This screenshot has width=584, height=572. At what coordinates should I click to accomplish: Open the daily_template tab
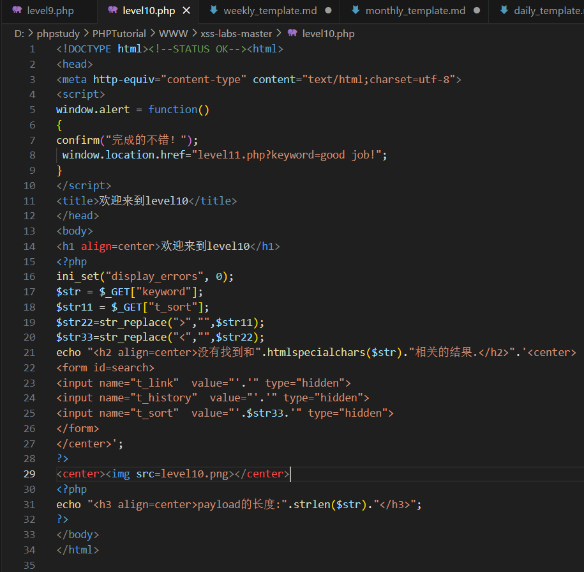548,11
